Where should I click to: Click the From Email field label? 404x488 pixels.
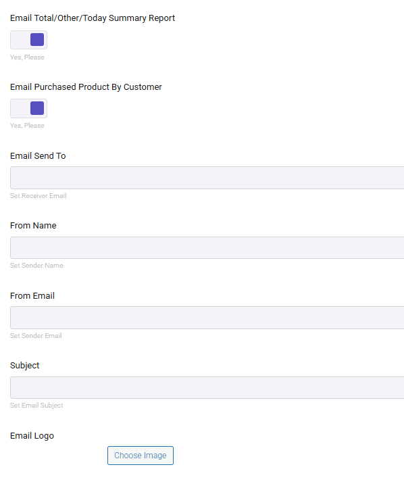[32, 295]
